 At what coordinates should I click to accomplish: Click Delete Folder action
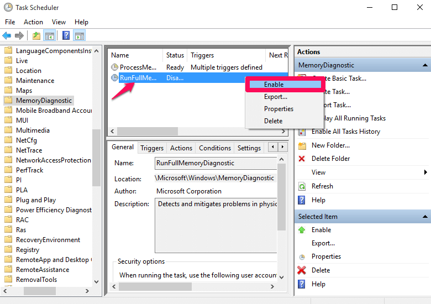[330, 159]
